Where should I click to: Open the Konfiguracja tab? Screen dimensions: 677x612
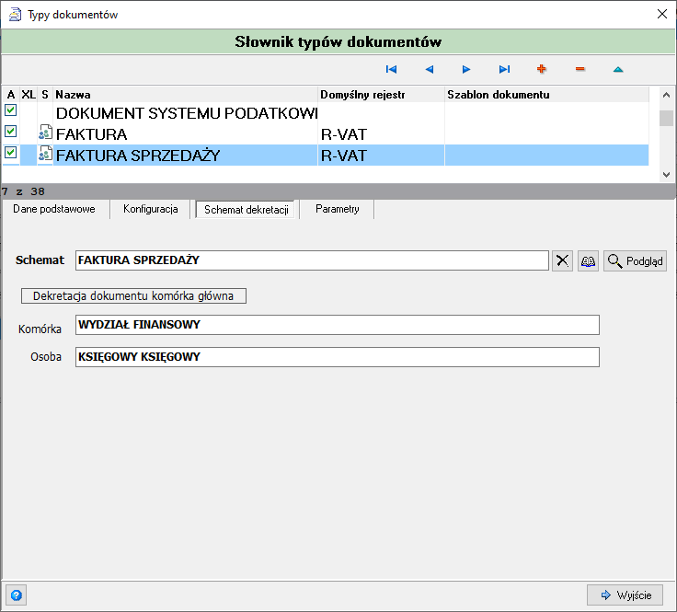click(x=151, y=209)
